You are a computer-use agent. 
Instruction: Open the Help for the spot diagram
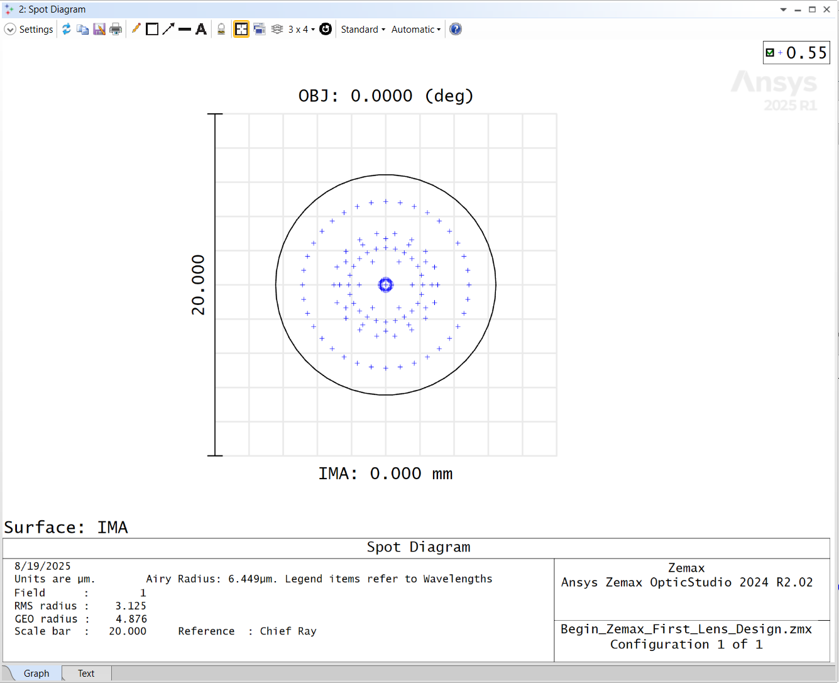[455, 29]
